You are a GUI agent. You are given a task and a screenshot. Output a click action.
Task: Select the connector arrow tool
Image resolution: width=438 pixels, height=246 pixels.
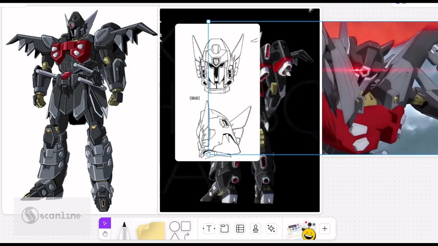pyautogui.click(x=186, y=236)
